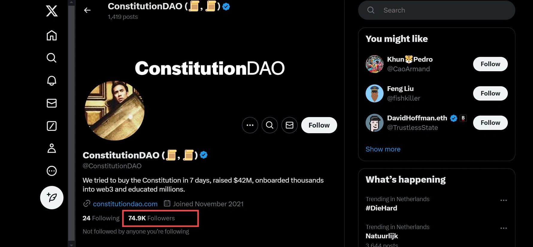Click the compose post button
The height and width of the screenshot is (247, 533).
pos(52,198)
